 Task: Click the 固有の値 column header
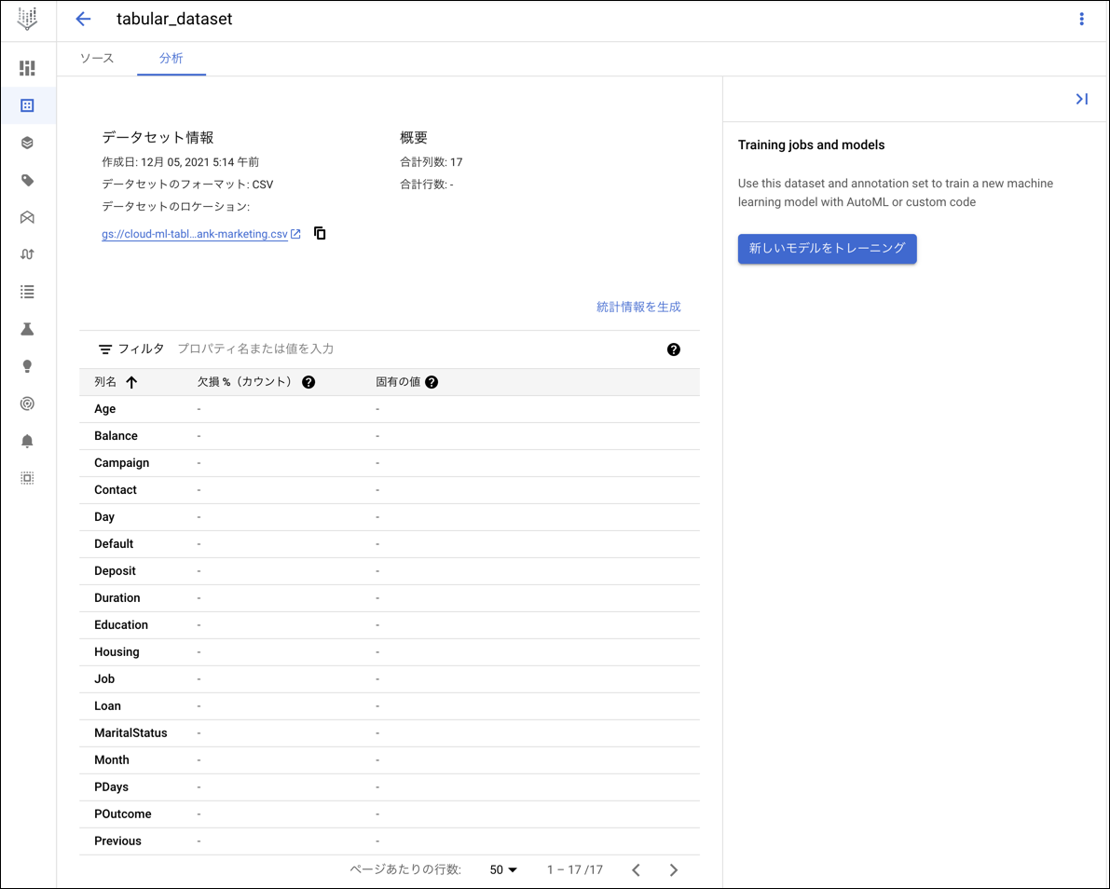pyautogui.click(x=398, y=382)
